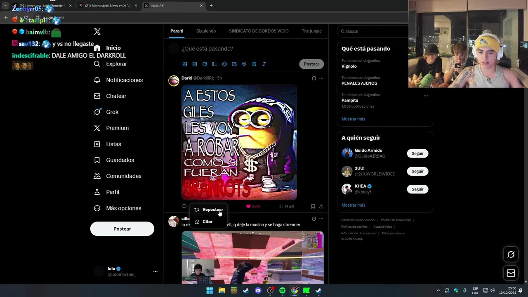Click the emoji icon in composer
Screen dimensions: 528x297
[224, 64]
